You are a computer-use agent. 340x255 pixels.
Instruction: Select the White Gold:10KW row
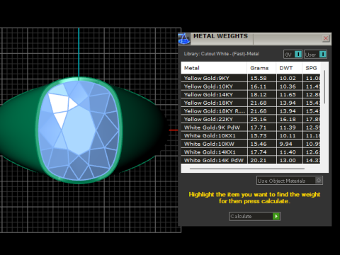(251, 144)
